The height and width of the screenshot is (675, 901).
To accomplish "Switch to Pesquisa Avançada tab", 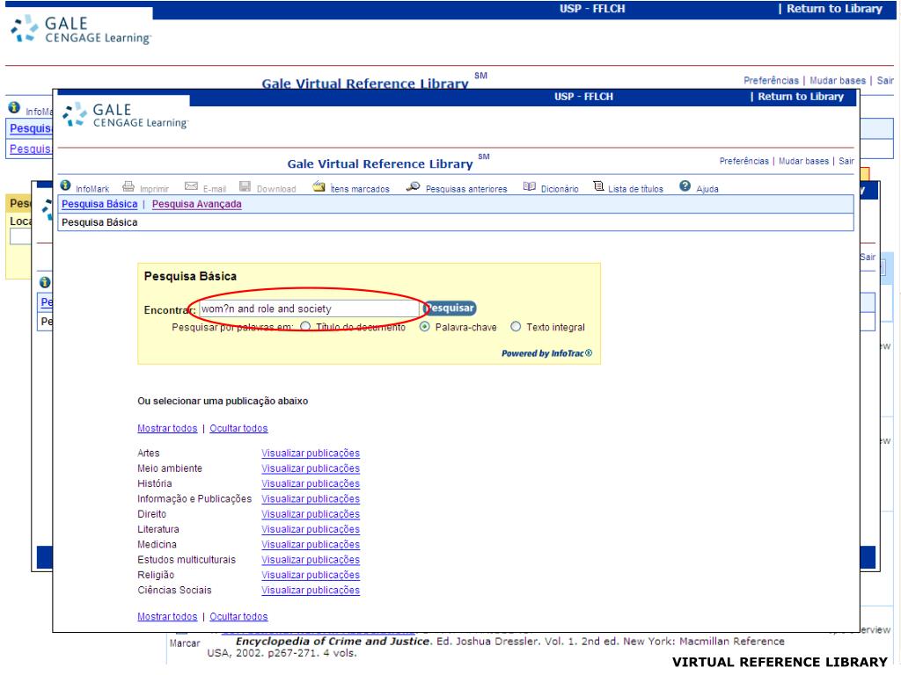I will coord(196,204).
